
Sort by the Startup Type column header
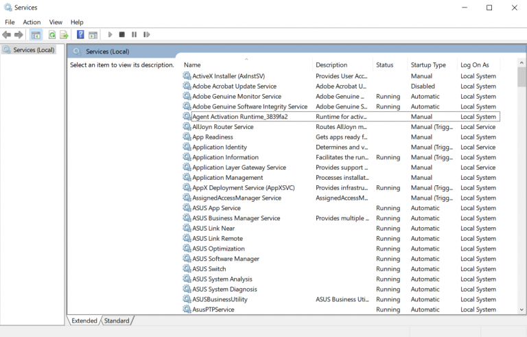pyautogui.click(x=428, y=65)
